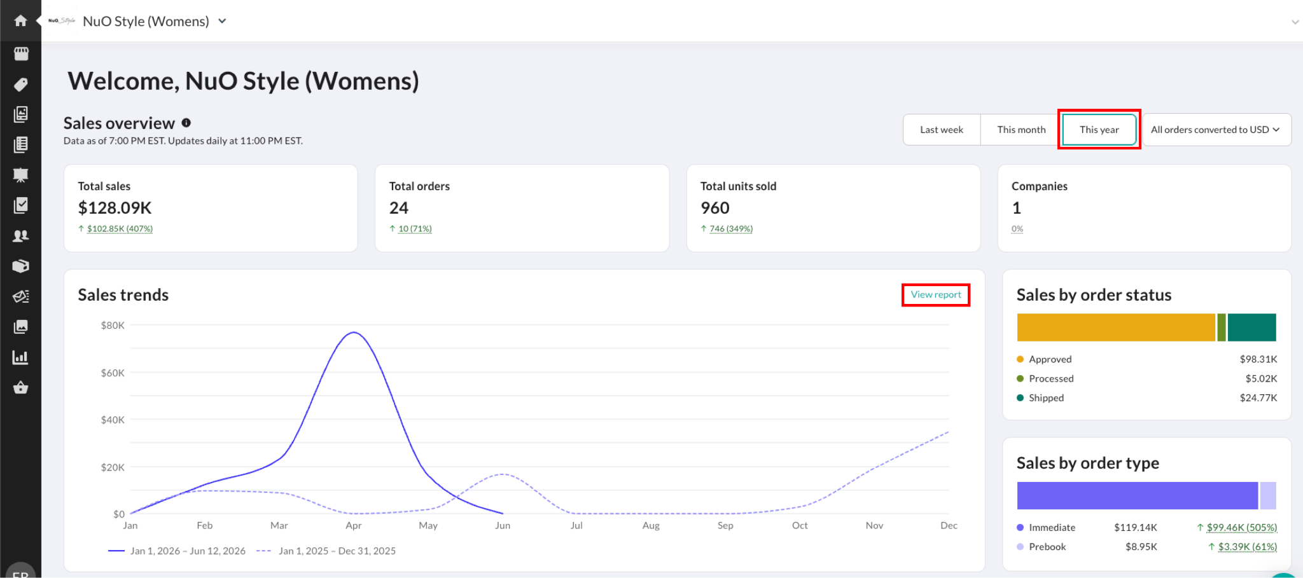Click the light purple Prebook bar segment
The width and height of the screenshot is (1303, 578).
pyautogui.click(x=1268, y=495)
